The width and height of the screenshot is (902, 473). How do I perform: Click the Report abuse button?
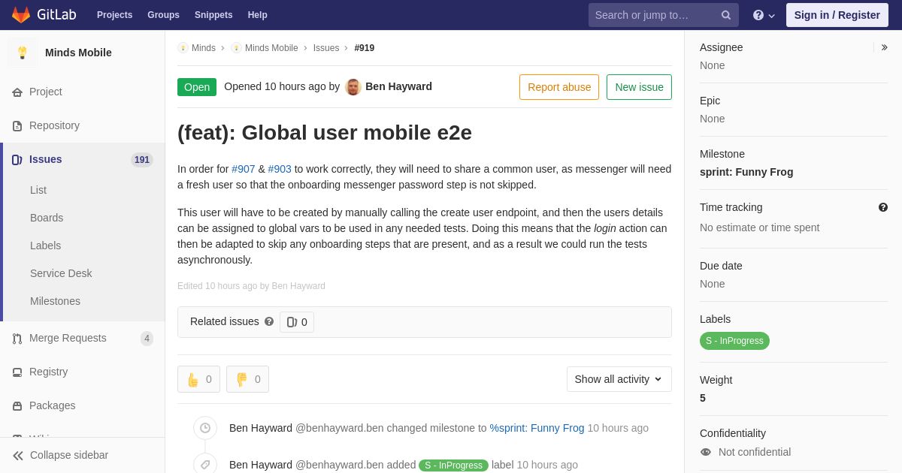559,87
